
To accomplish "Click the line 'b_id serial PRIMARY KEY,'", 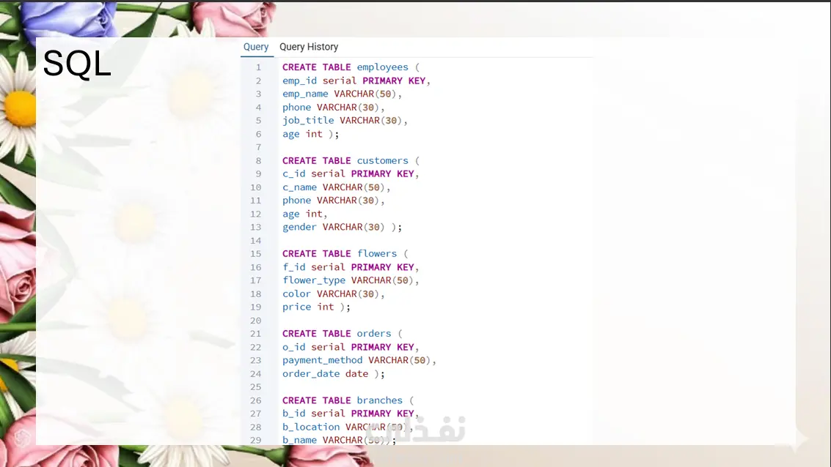I will point(351,414).
